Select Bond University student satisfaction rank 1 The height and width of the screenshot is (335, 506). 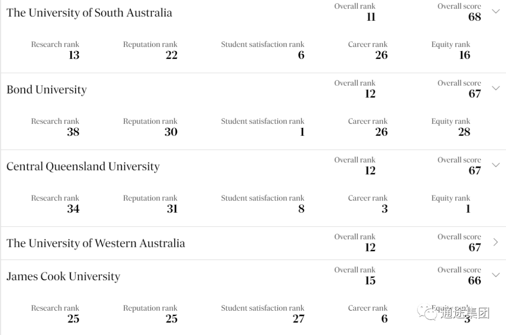pos(302,132)
